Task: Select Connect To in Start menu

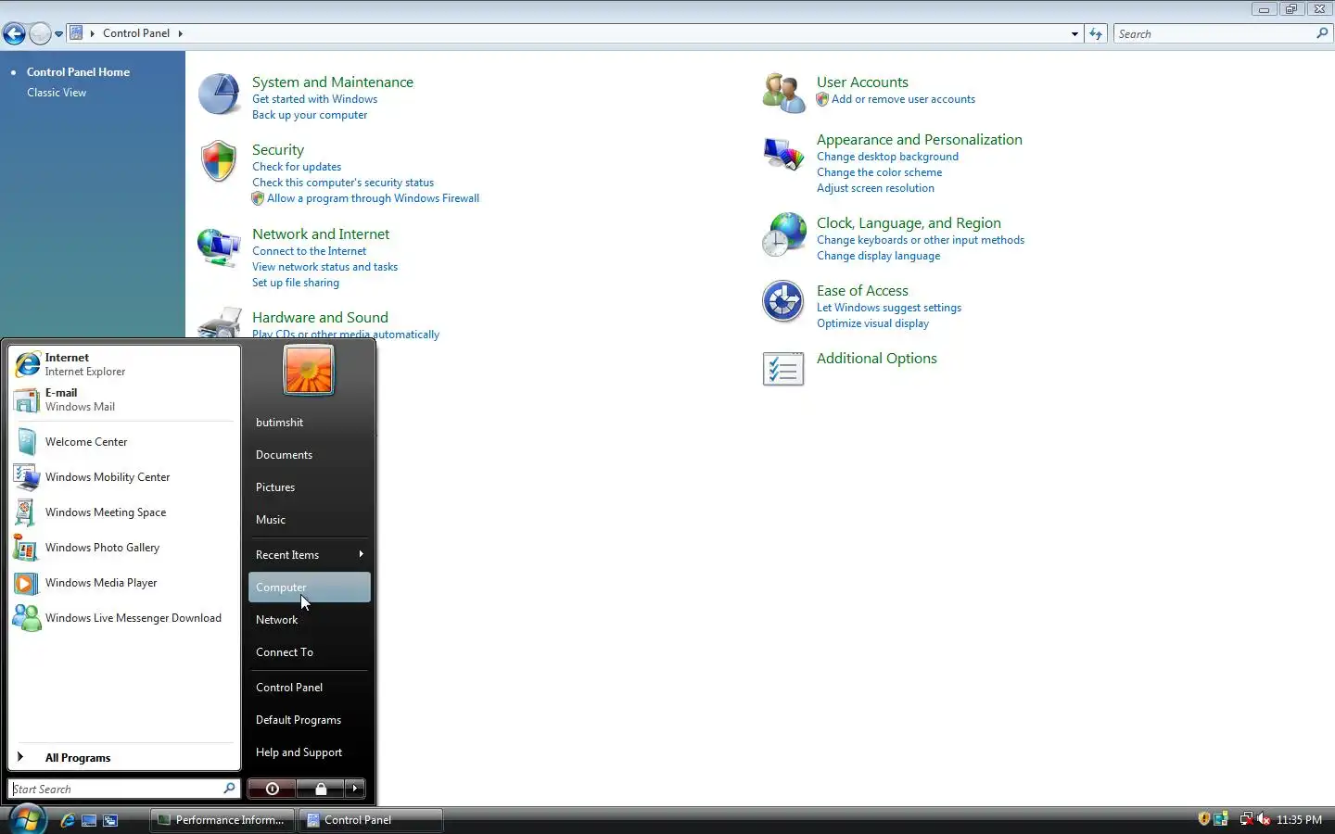Action: 309,652
